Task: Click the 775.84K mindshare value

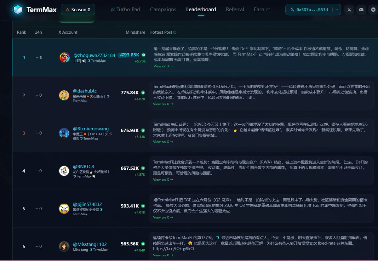Action: (130, 93)
